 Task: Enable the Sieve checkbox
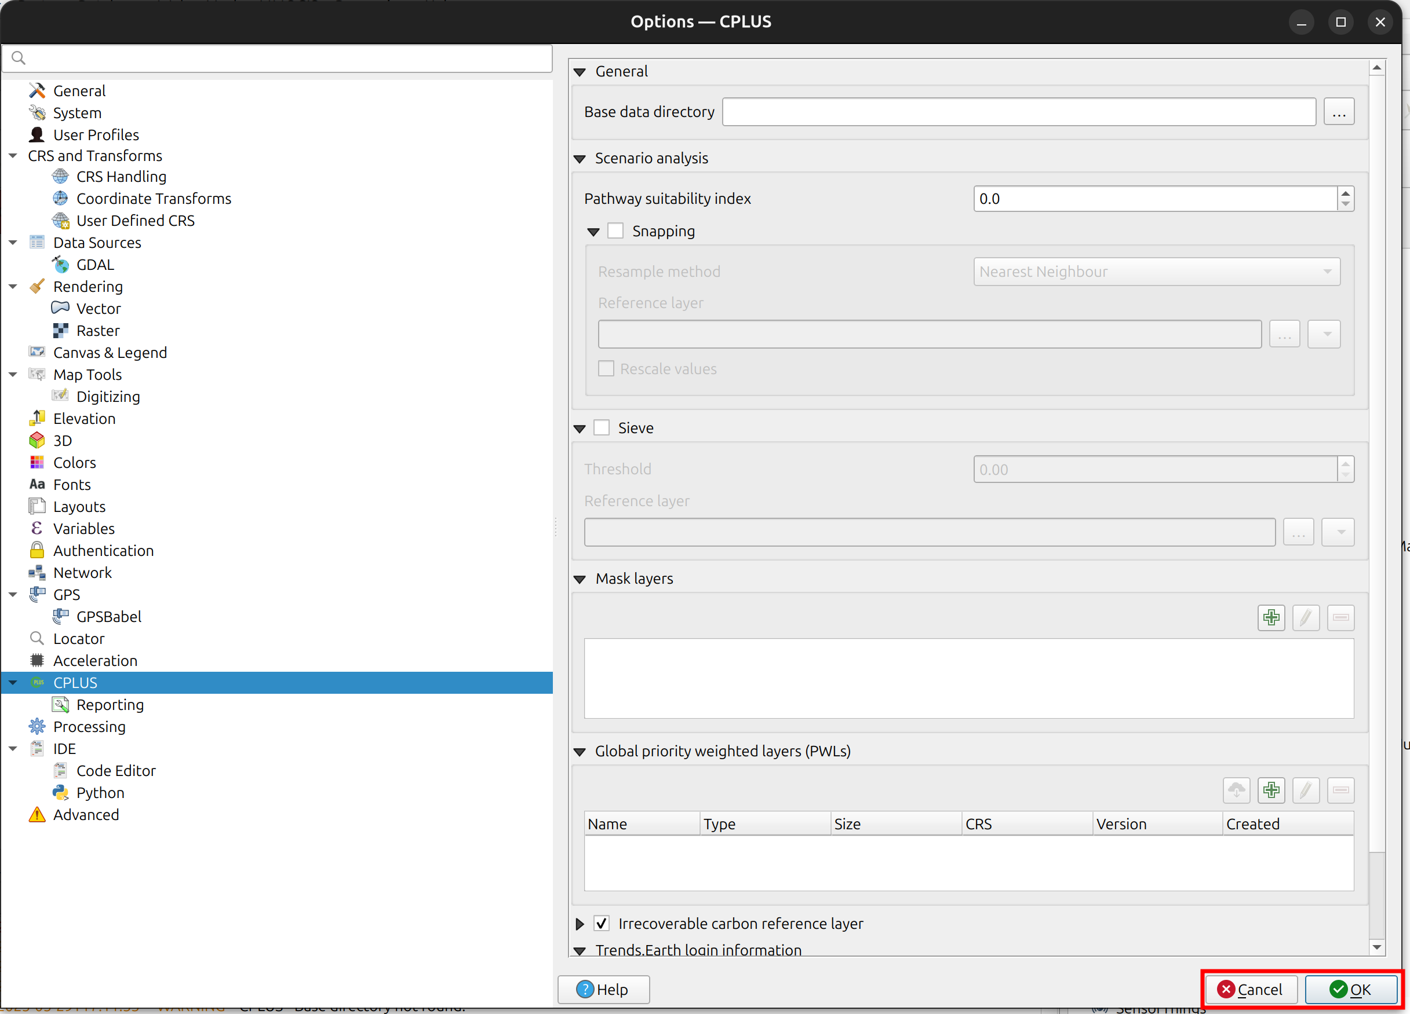coord(601,428)
